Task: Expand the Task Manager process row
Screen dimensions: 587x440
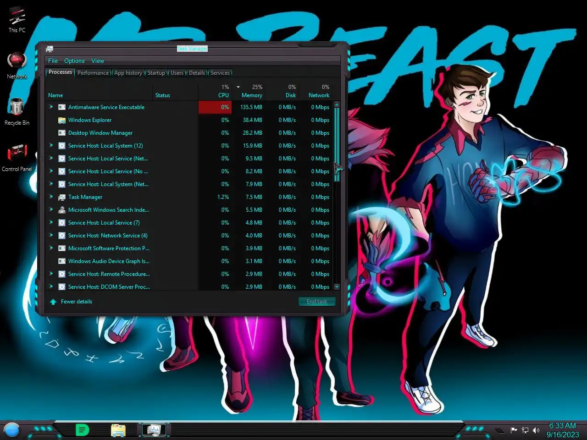Action: (x=51, y=197)
